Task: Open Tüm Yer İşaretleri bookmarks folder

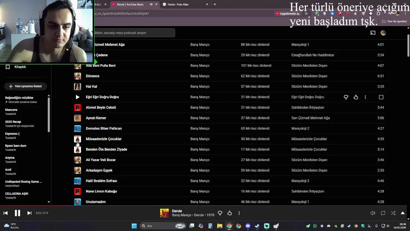Action: point(395,21)
